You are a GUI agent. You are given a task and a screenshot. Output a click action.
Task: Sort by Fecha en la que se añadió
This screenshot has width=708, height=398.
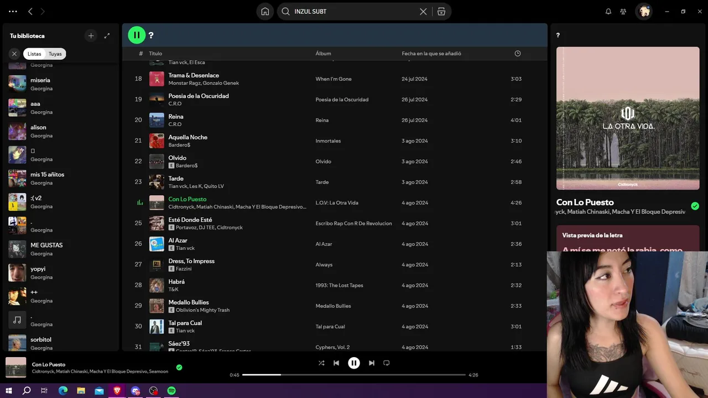click(431, 54)
